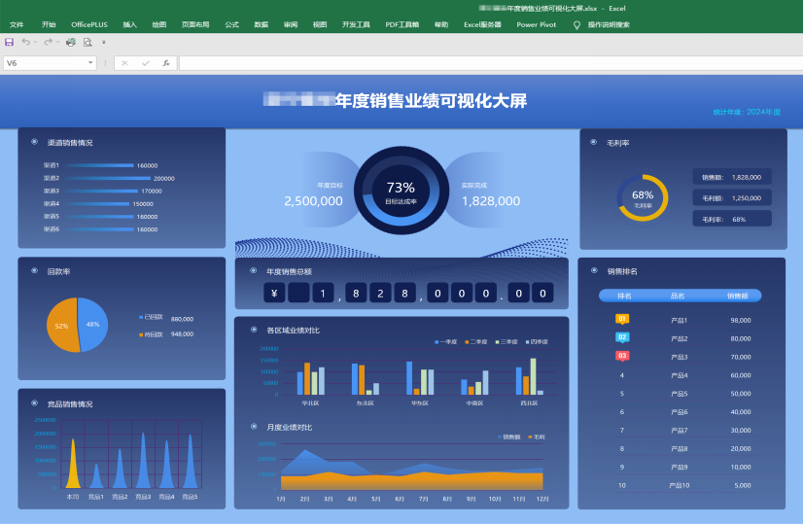Click the 销售额 column header in ranking table
The image size is (804, 524).
(x=738, y=296)
